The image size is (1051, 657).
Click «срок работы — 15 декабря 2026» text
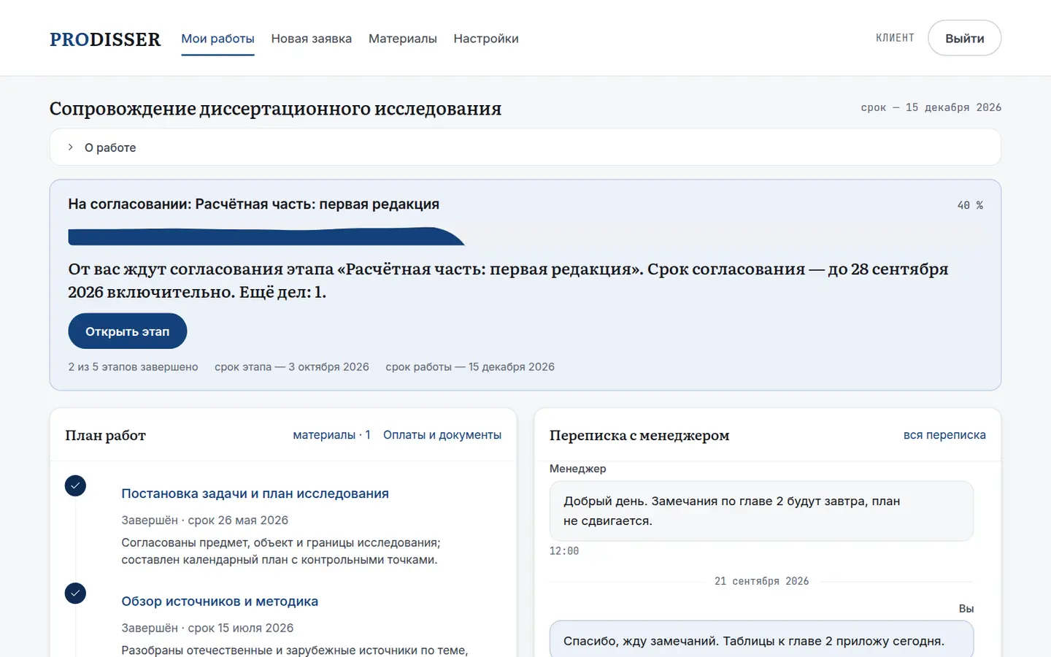click(x=470, y=367)
